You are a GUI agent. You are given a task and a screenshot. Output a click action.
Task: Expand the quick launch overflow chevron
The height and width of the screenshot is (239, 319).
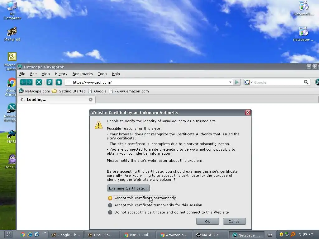click(44, 233)
